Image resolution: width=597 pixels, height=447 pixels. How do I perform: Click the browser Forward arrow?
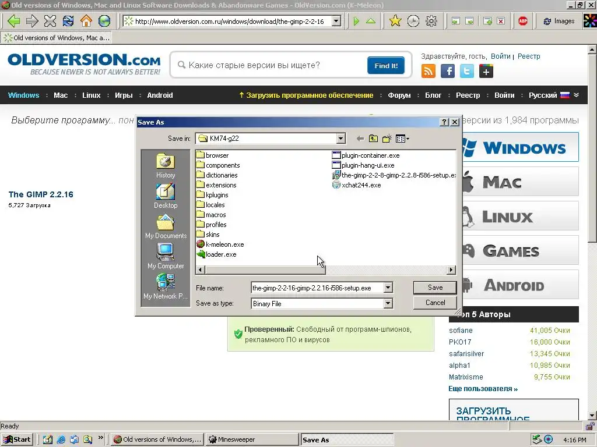(32, 21)
